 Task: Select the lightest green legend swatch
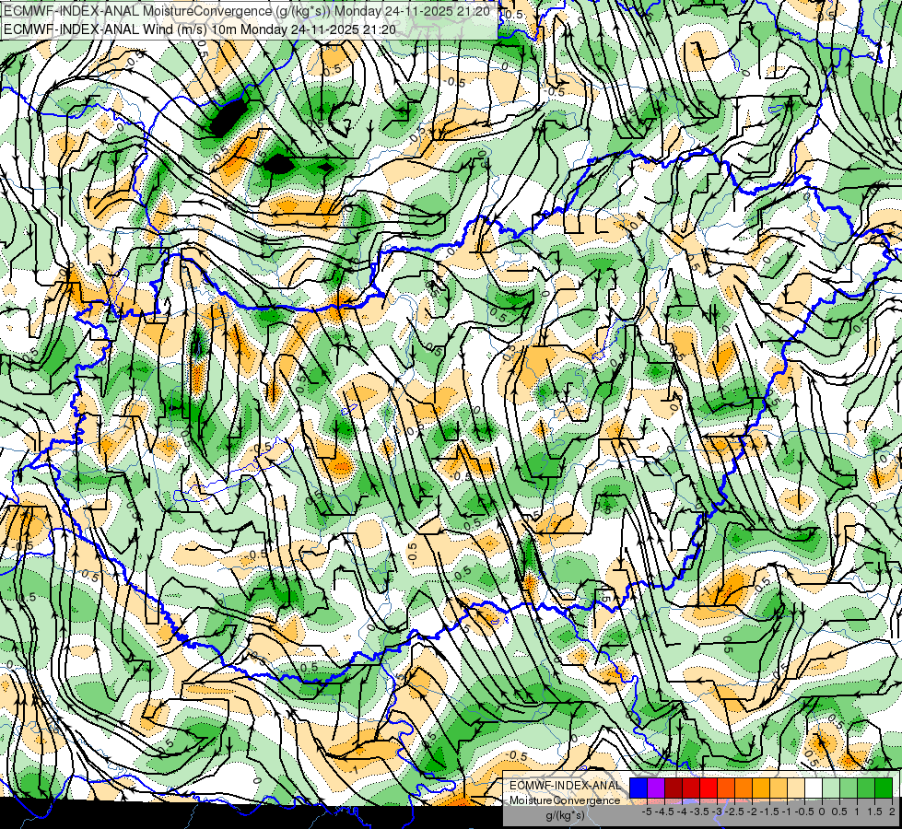(x=831, y=788)
